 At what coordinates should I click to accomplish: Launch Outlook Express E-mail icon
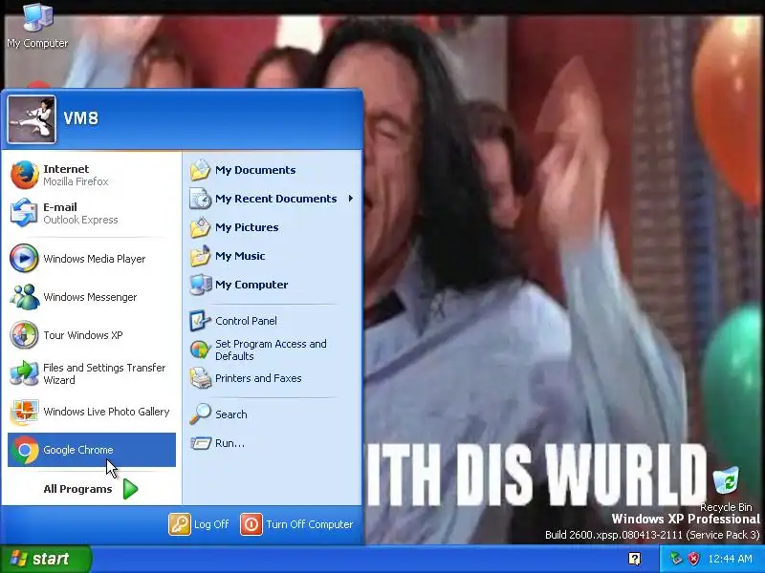pyautogui.click(x=24, y=213)
